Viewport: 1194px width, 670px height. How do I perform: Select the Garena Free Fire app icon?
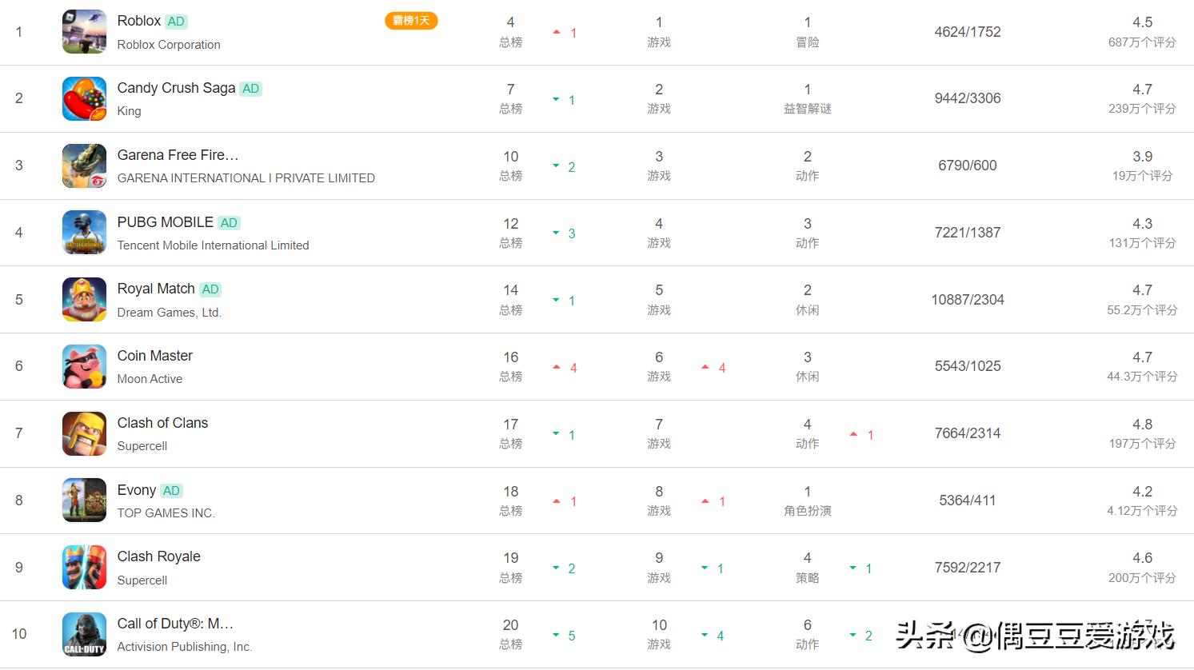84,166
